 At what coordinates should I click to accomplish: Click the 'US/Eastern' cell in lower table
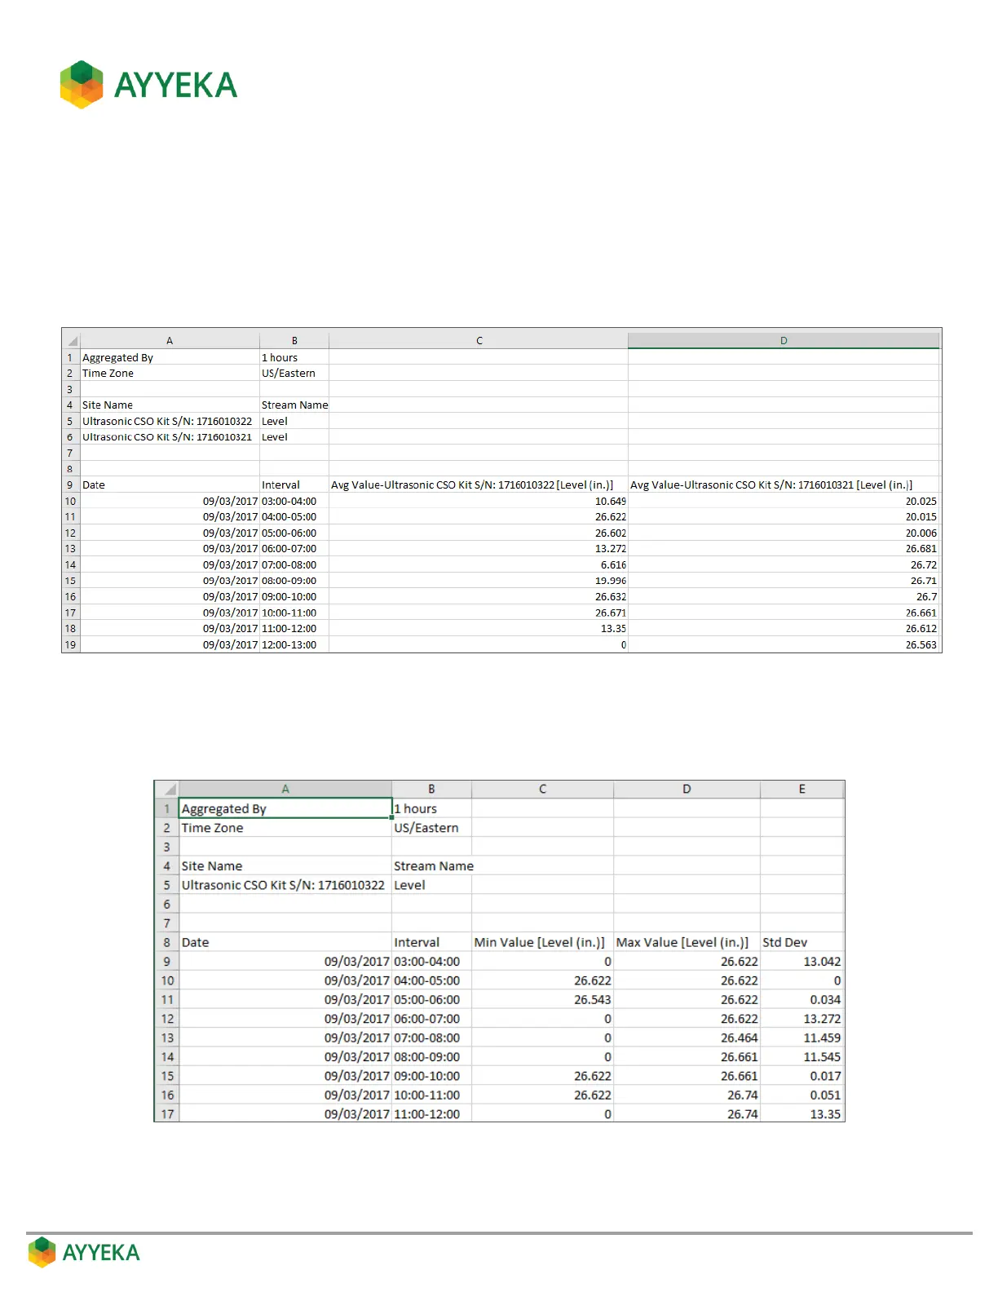[x=431, y=828]
